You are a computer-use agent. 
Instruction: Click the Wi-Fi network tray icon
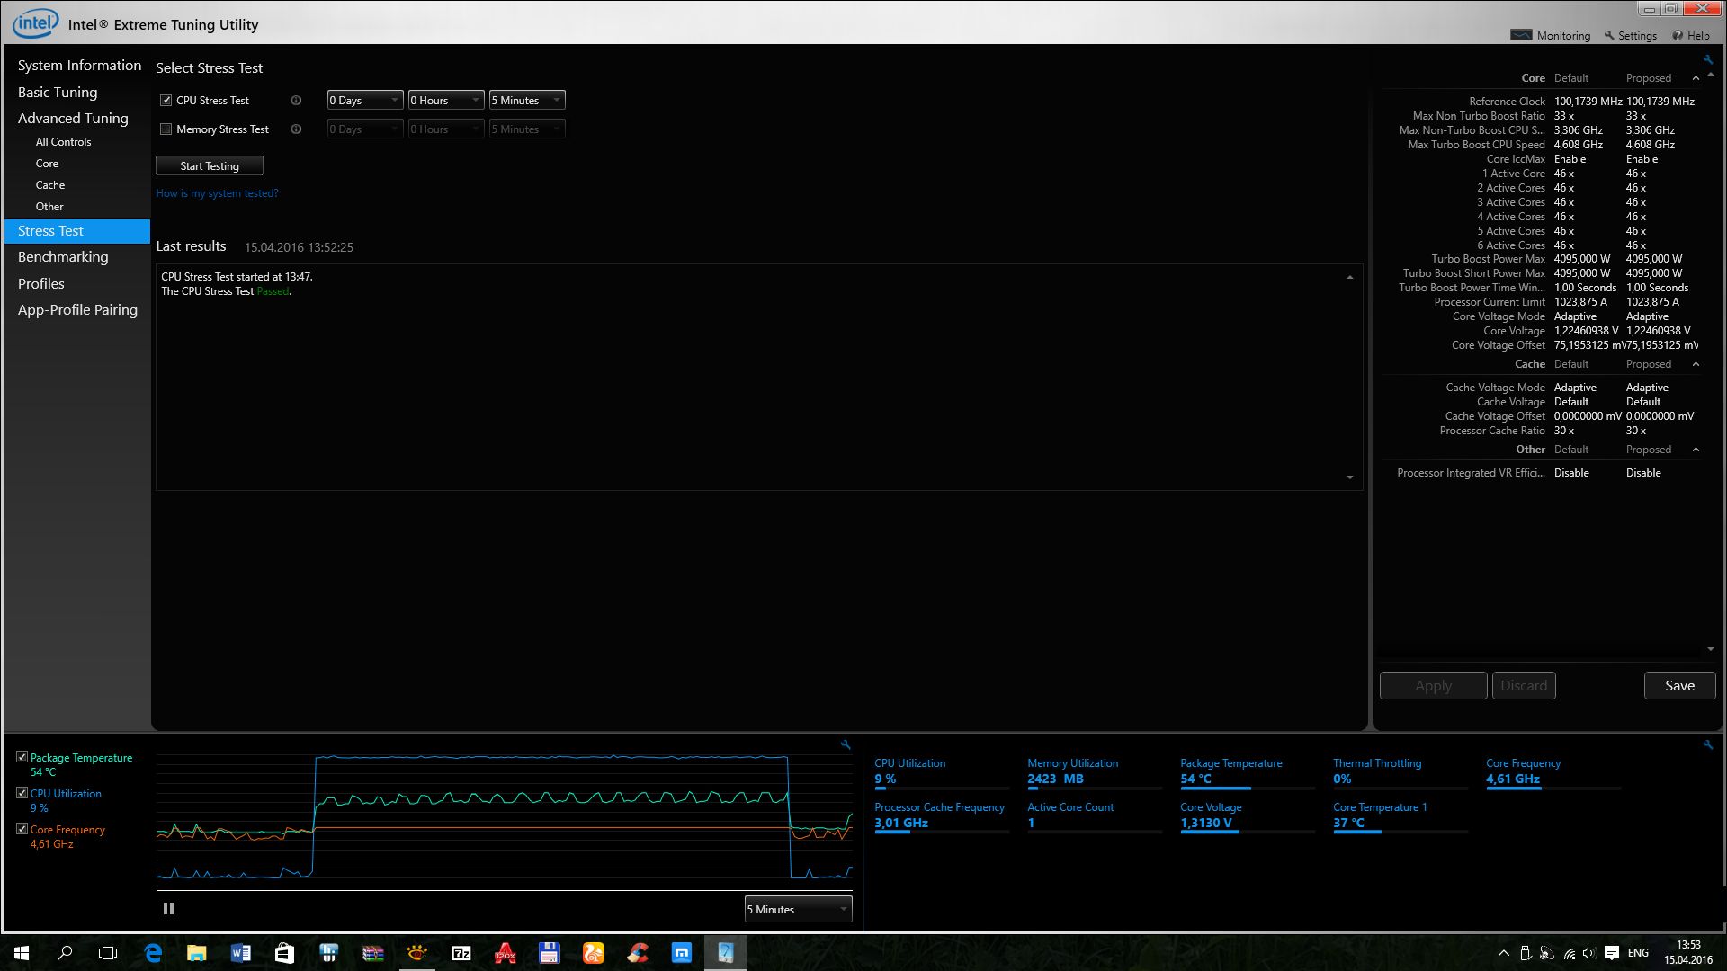(x=1569, y=953)
